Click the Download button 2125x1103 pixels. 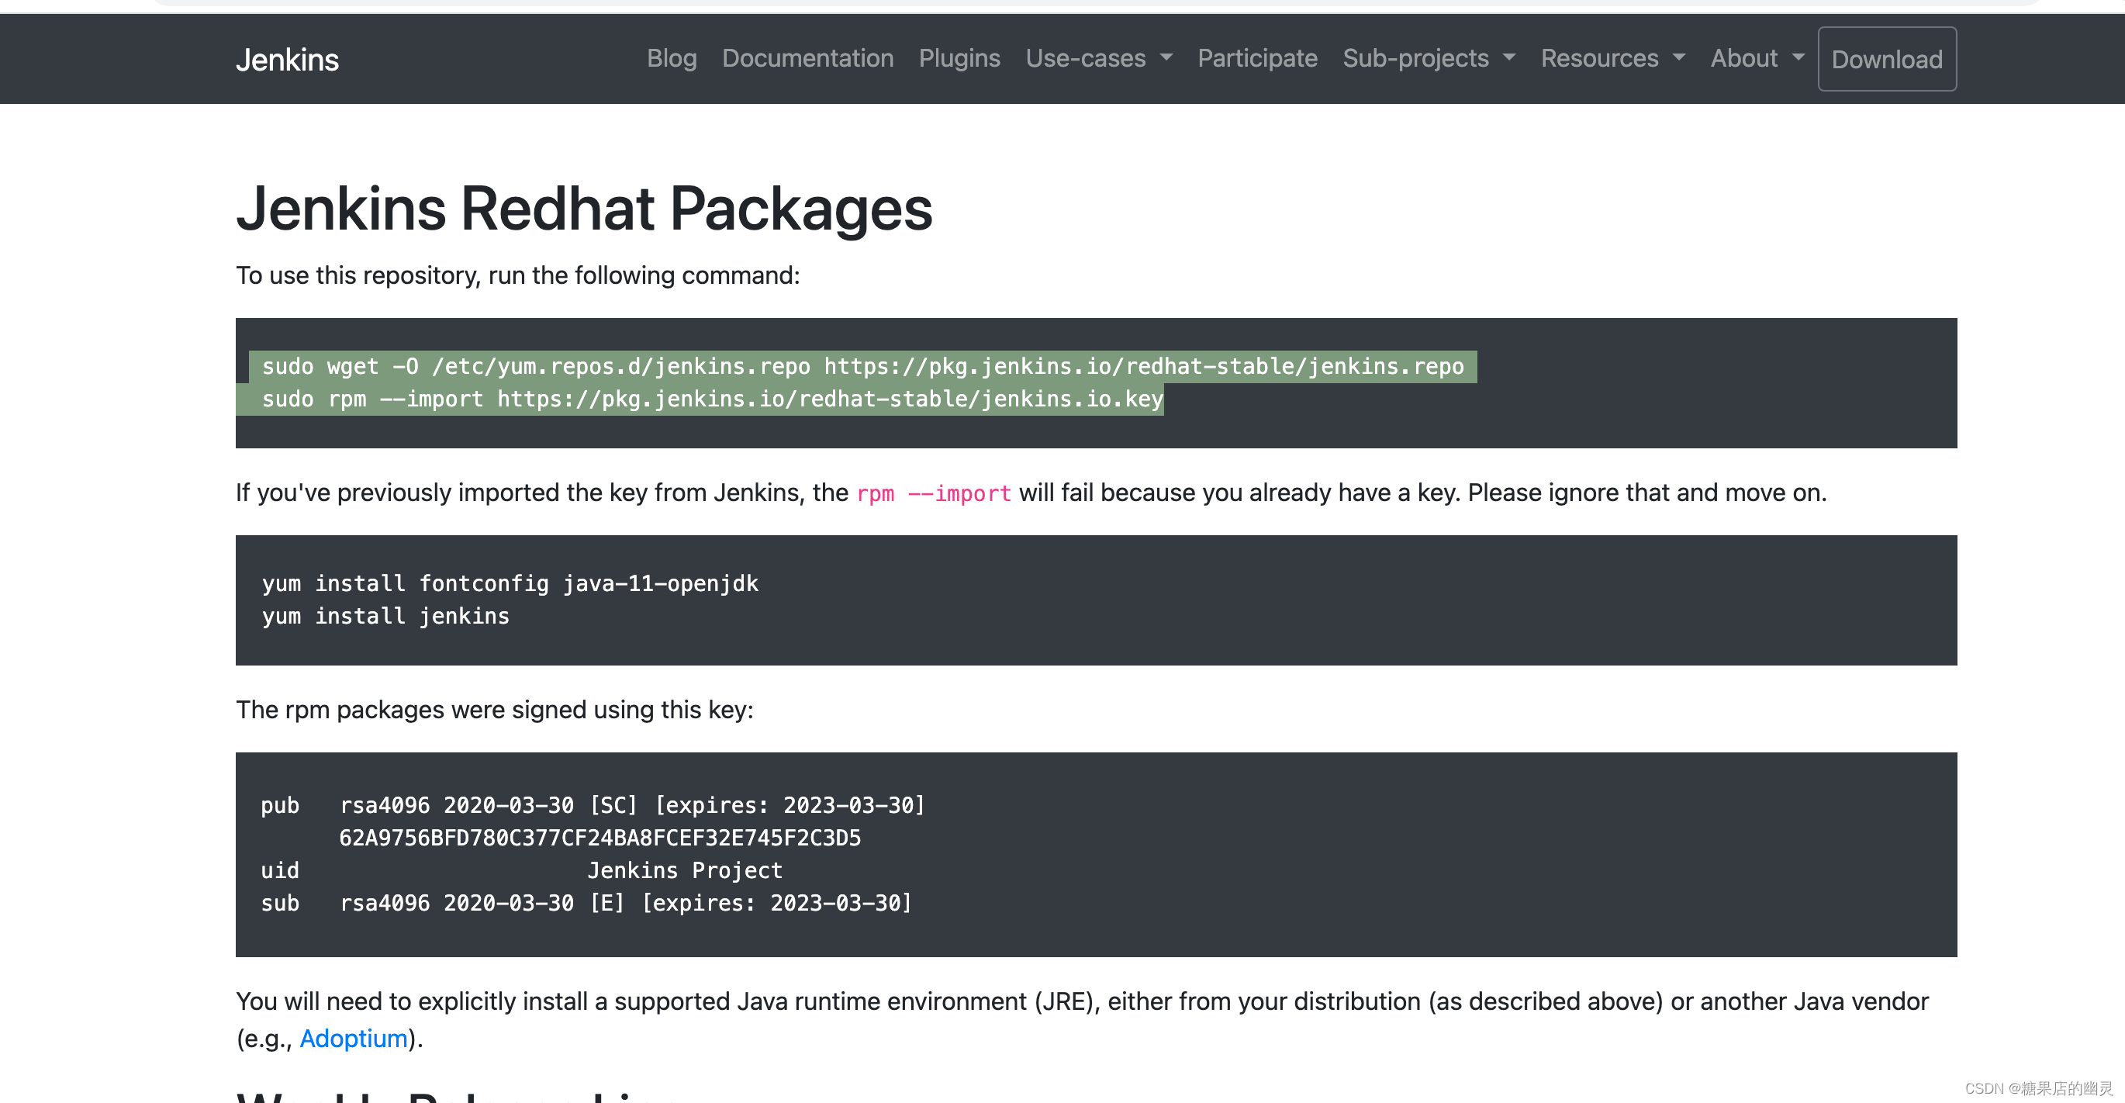1887,60
